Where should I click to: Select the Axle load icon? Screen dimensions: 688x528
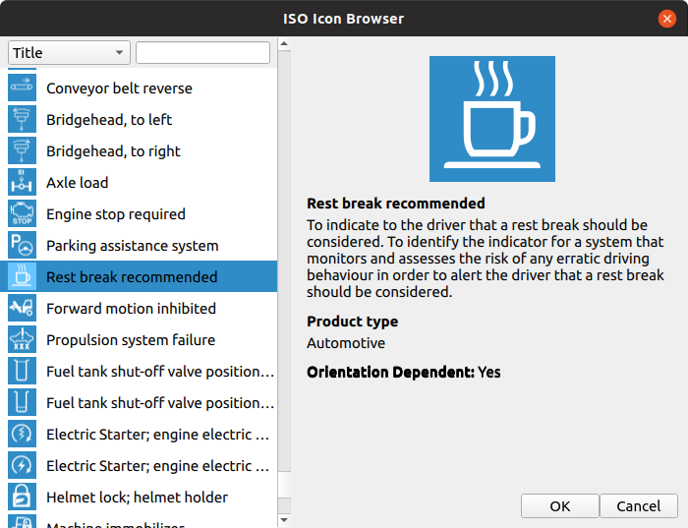[22, 183]
